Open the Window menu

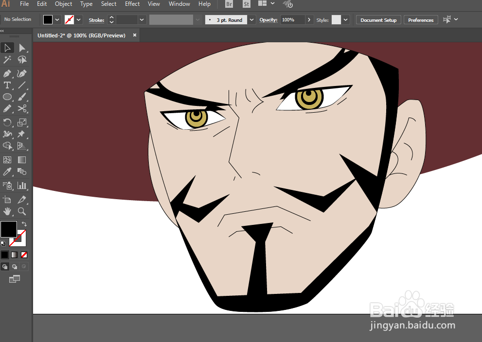[x=179, y=4]
